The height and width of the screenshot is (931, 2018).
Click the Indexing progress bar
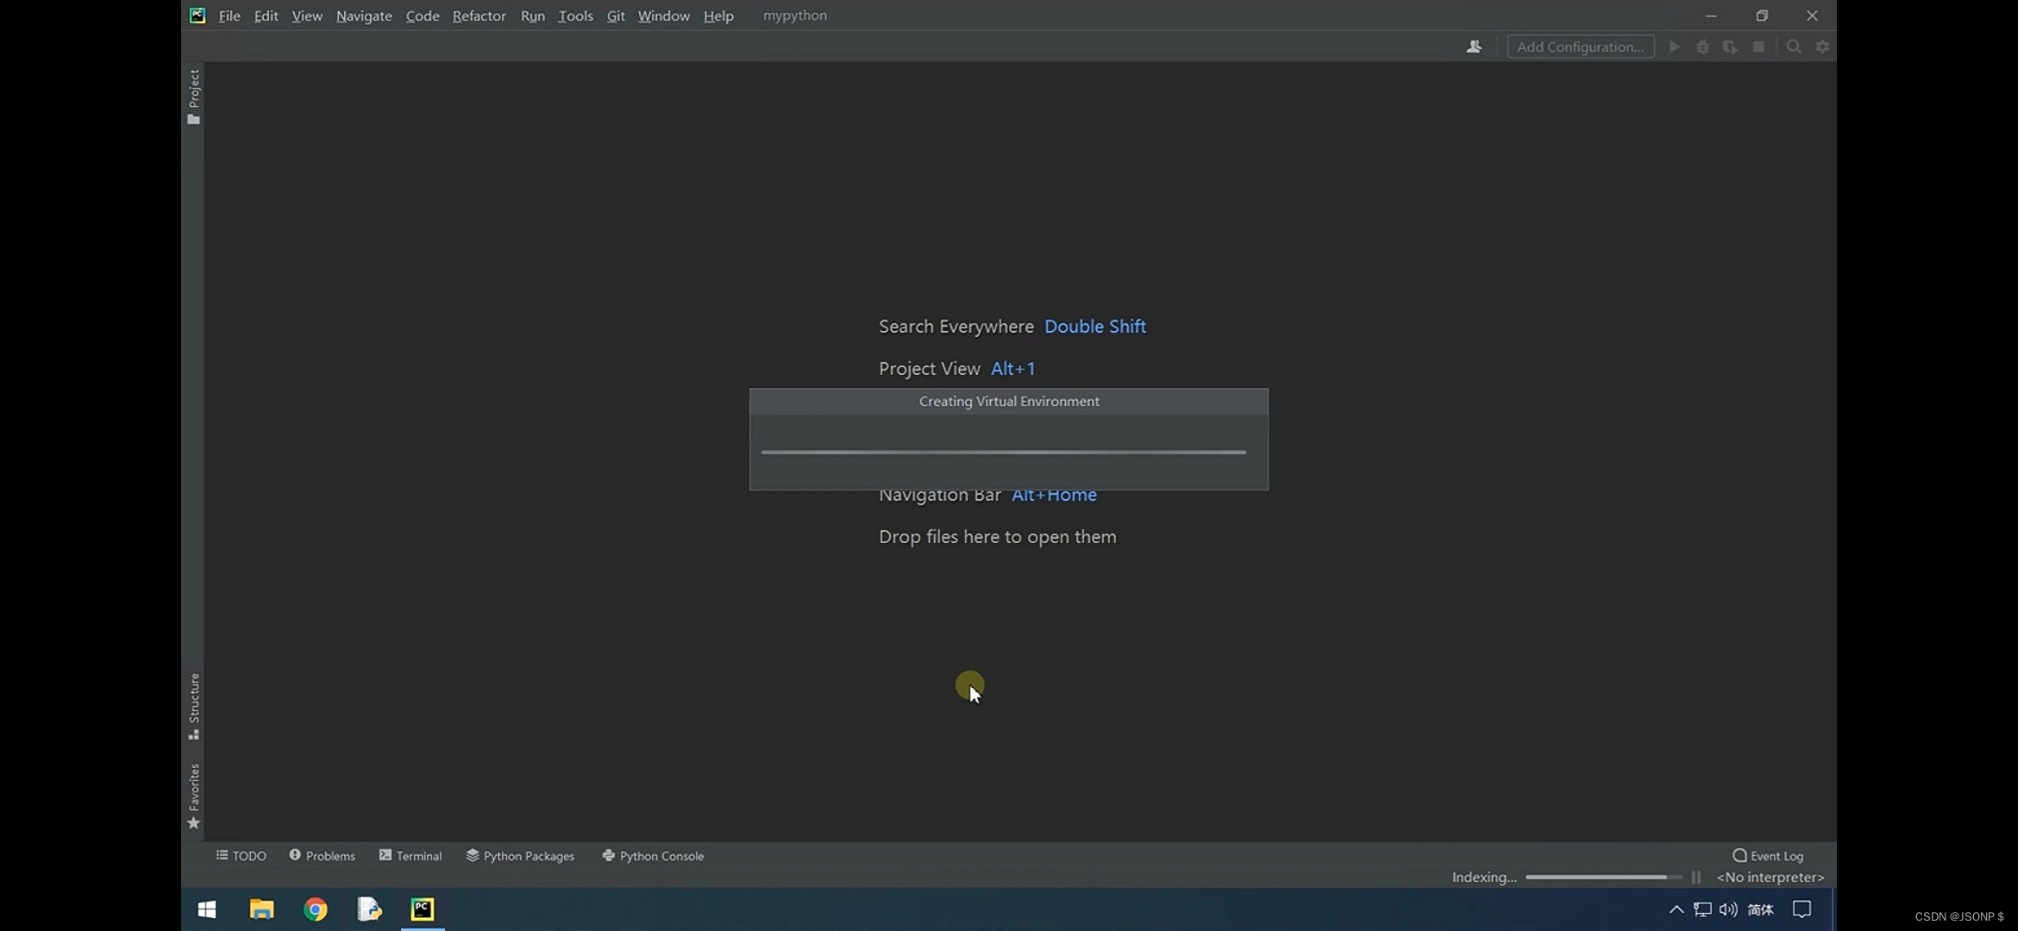pos(1603,877)
